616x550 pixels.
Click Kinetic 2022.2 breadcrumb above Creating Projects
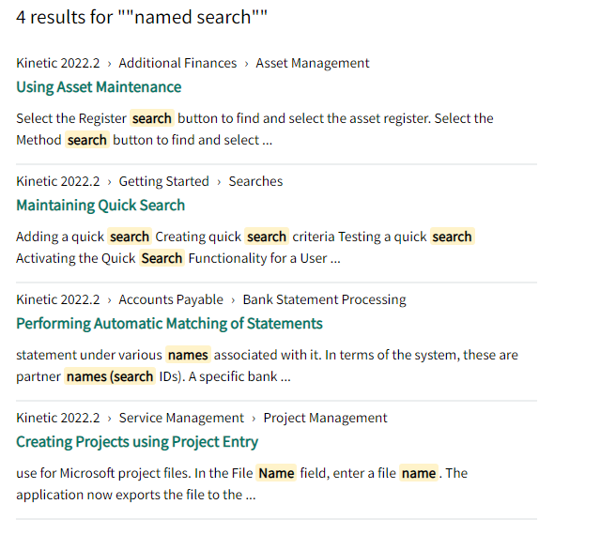(58, 418)
